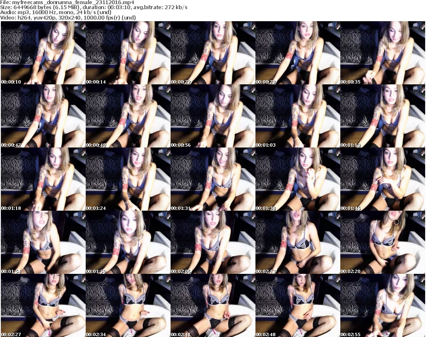
Task: Click the frame captured at 00:01:03
Action: 298,116
